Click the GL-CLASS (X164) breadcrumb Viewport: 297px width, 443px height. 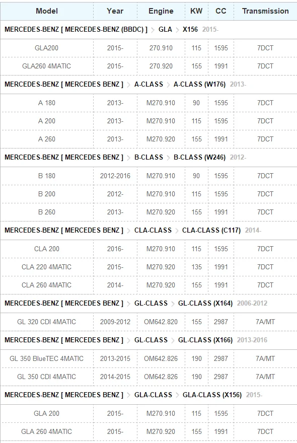[x=205, y=303]
